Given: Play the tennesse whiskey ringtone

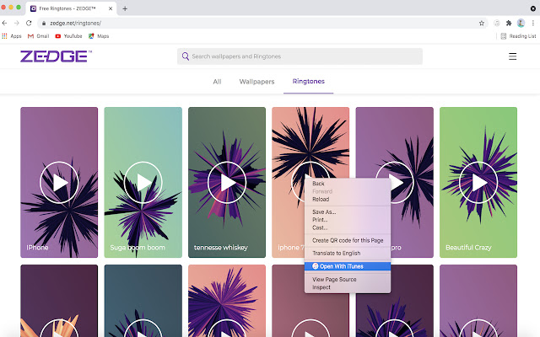Looking at the screenshot, I should point(227,181).
